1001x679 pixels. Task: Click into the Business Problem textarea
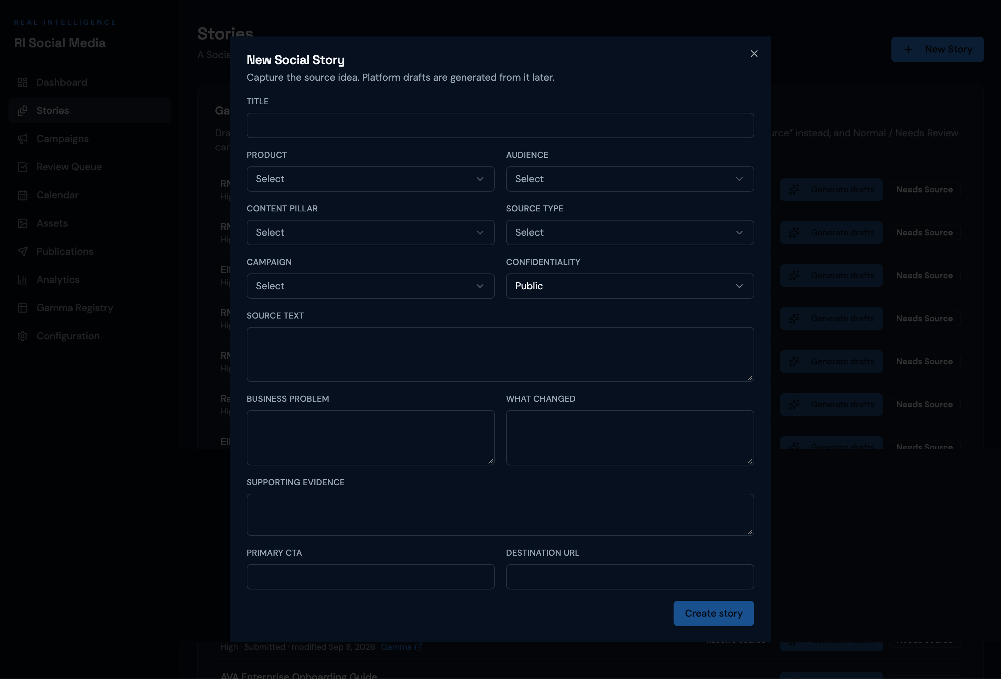point(370,437)
